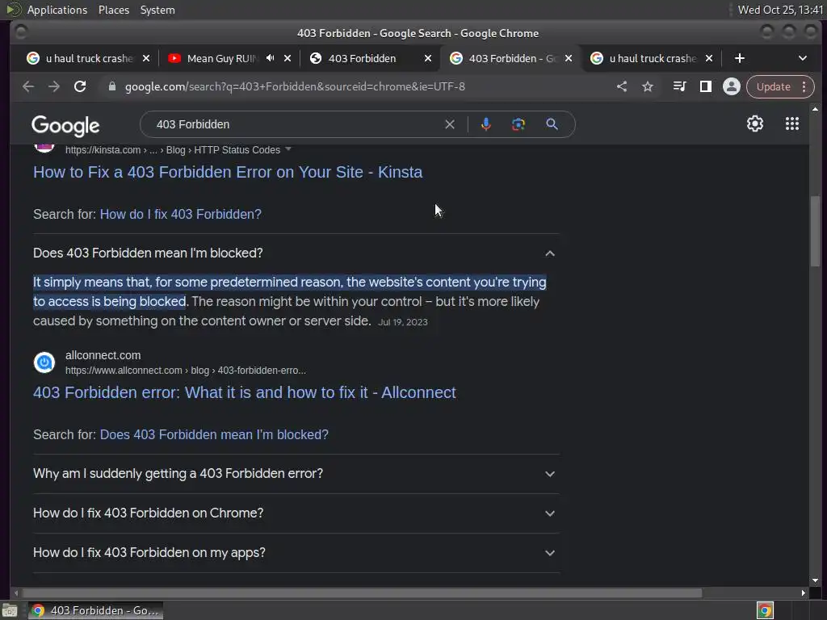
Task: Reload the current page
Action: coord(80,86)
